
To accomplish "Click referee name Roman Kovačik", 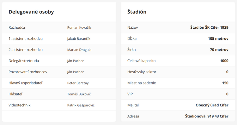I will 79,28.
